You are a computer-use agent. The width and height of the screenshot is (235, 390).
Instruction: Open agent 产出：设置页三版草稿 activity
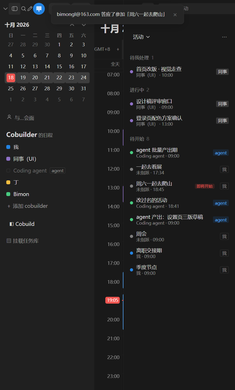pos(179,220)
